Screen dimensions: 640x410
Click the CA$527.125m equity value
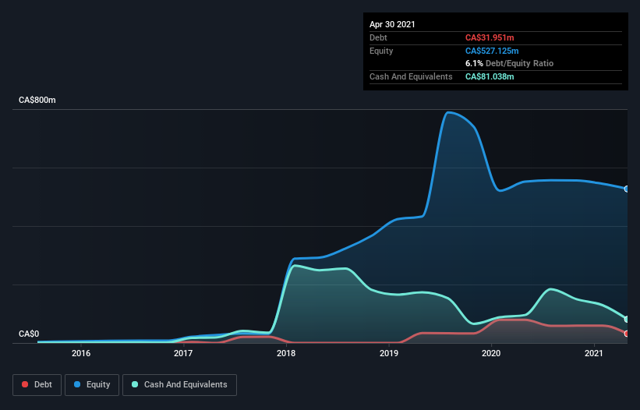492,51
